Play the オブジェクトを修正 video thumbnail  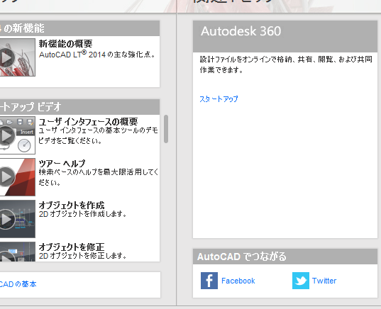[17, 252]
